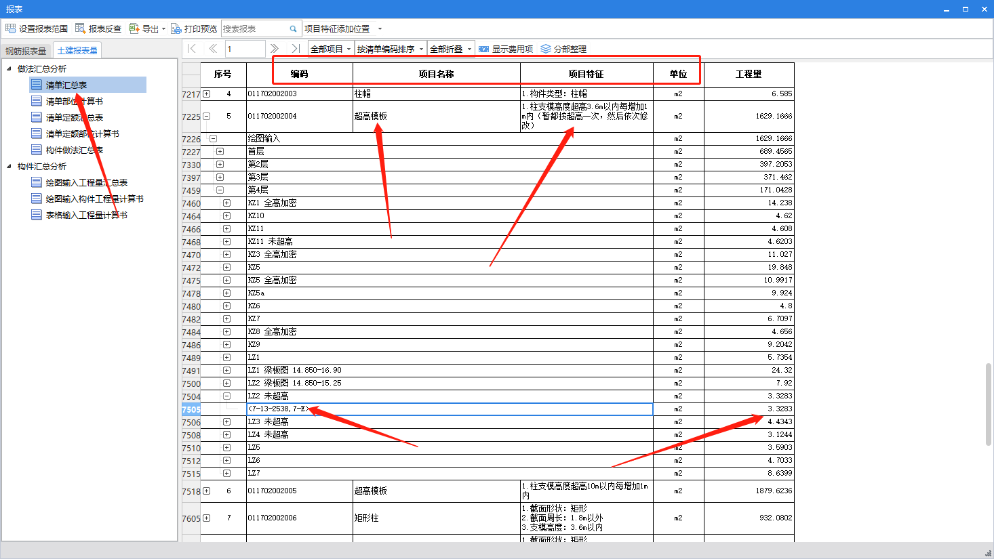Open the 绘图输入构件工程量计算书 report
Viewport: 994px width, 559px height.
[x=95, y=199]
